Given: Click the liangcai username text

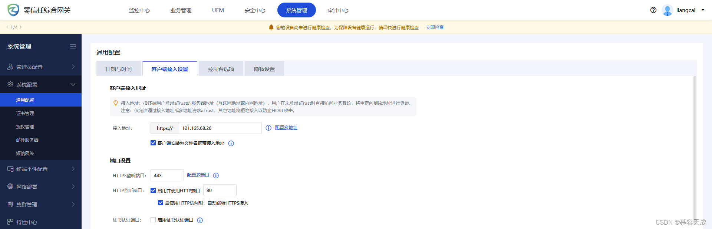Looking at the screenshot, I should click(686, 10).
